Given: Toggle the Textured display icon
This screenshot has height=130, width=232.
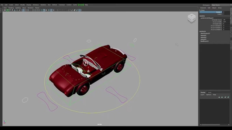Looking at the screenshot, I should 51,10.
